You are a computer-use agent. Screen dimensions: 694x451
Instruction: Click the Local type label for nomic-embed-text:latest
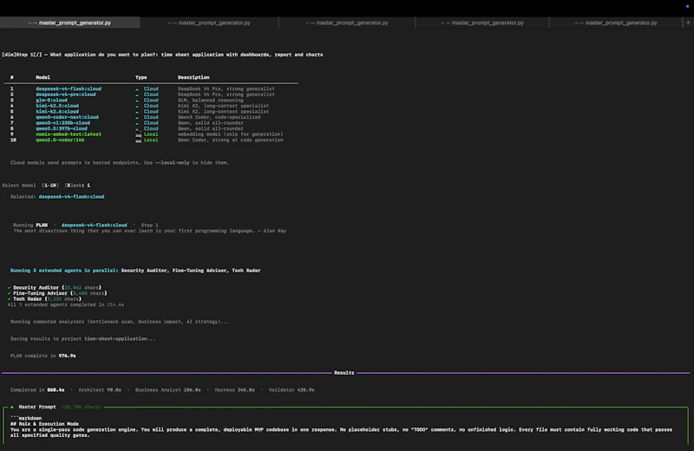[151, 134]
